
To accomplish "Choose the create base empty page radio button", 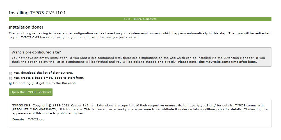I will click(10, 78).
